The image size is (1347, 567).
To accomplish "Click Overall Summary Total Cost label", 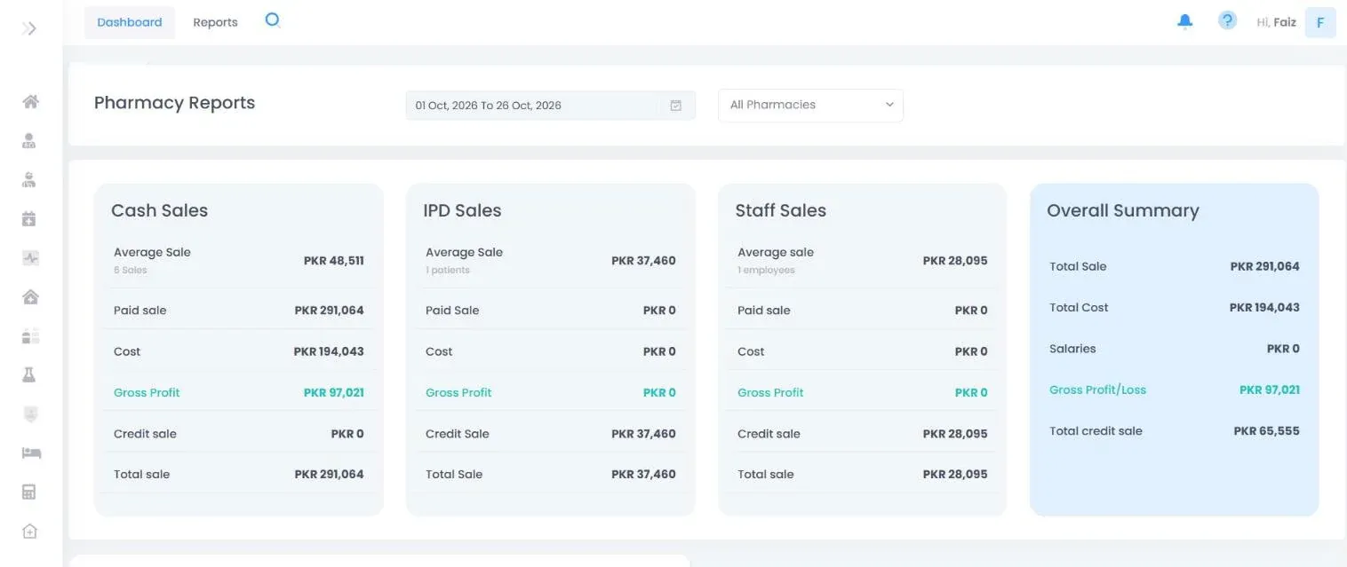I will tap(1079, 307).
